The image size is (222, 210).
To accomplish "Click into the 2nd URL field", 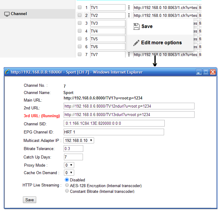I will coord(129,106).
